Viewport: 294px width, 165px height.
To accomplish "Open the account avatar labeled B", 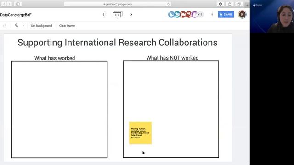I will pyautogui.click(x=242, y=14).
